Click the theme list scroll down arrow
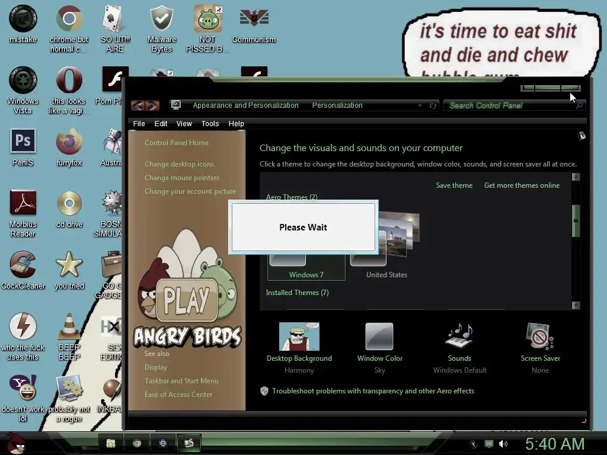607x455 pixels. (x=576, y=305)
